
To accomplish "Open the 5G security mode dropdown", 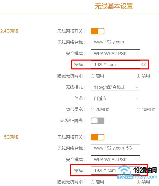I will coord(115,159).
